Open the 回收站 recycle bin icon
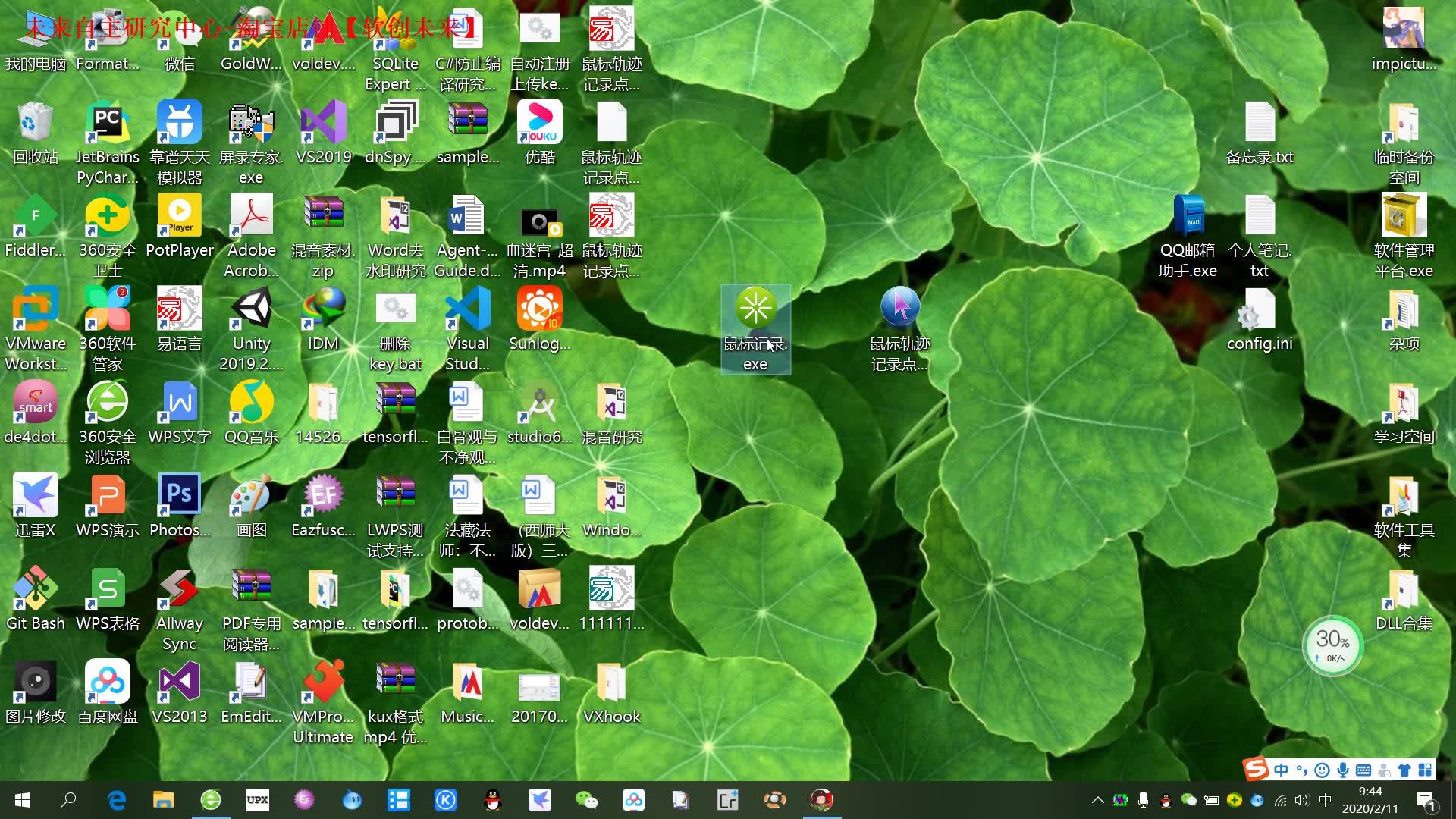The height and width of the screenshot is (819, 1456). click(35, 133)
